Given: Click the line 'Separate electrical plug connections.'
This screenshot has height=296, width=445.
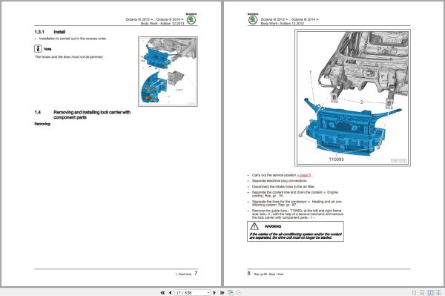Looking at the screenshot, I should pyautogui.click(x=280, y=181).
